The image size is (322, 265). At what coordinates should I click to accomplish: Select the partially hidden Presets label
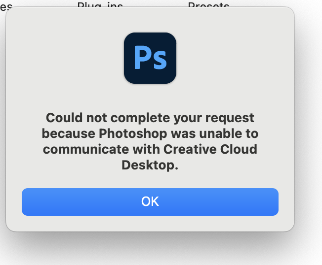point(208,4)
